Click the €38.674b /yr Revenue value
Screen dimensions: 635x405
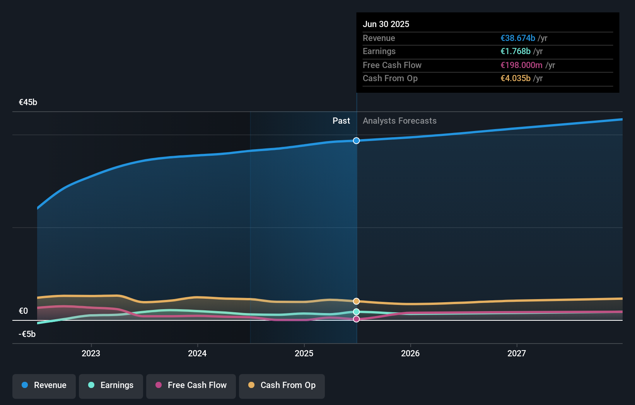click(518, 38)
